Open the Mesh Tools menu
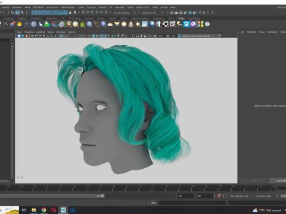This screenshot has height=214, width=286. pos(52,7)
